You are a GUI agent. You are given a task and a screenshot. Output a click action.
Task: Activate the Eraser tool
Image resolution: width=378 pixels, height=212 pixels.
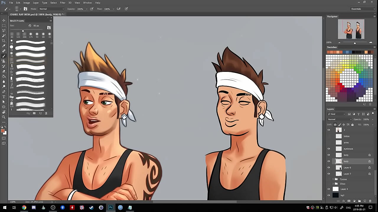(x=4, y=71)
